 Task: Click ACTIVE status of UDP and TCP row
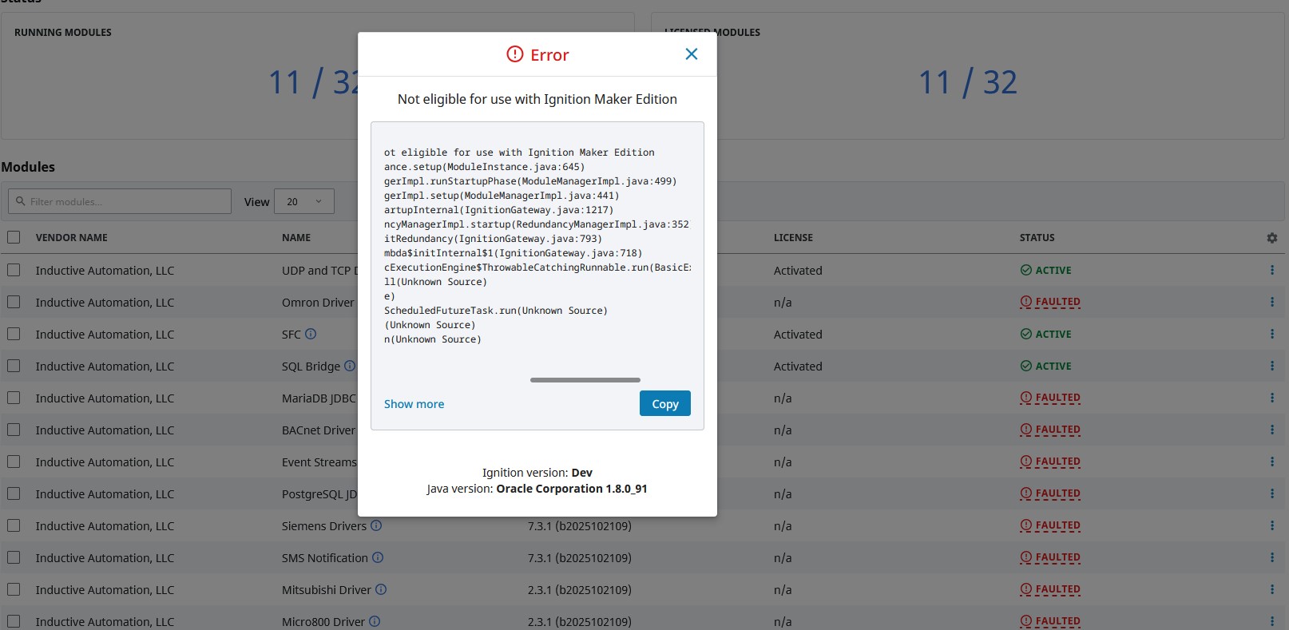1045,270
